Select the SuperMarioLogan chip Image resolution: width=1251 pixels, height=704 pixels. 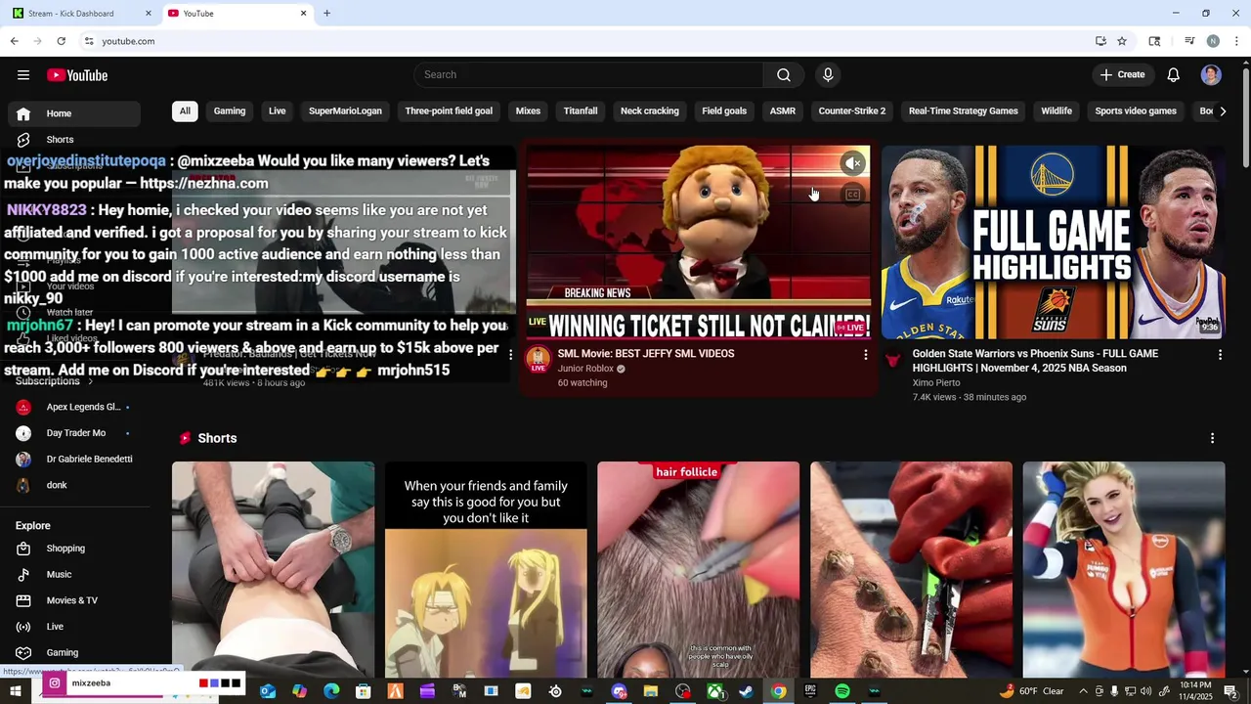point(345,111)
